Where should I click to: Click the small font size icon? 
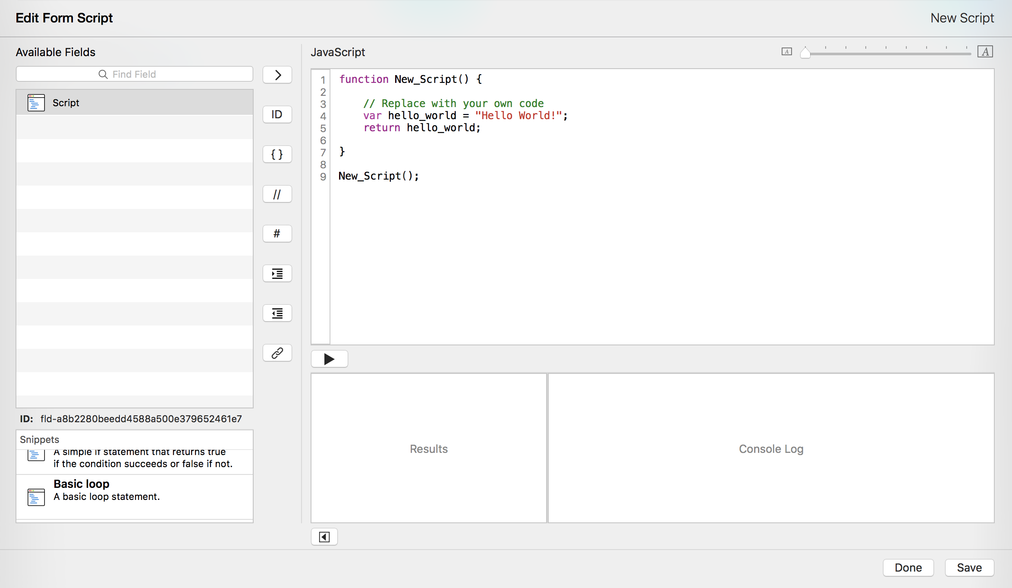pos(787,52)
